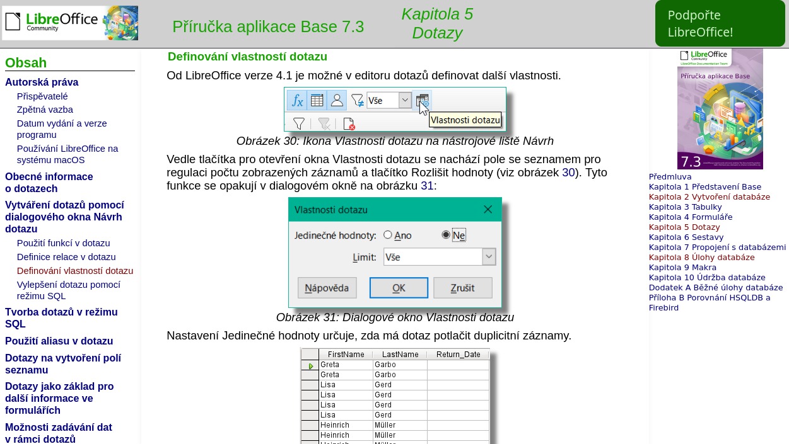Screen dimensions: 789x444
Task: Click the Obsah heading in the sidebar
Action: pyautogui.click(x=26, y=63)
